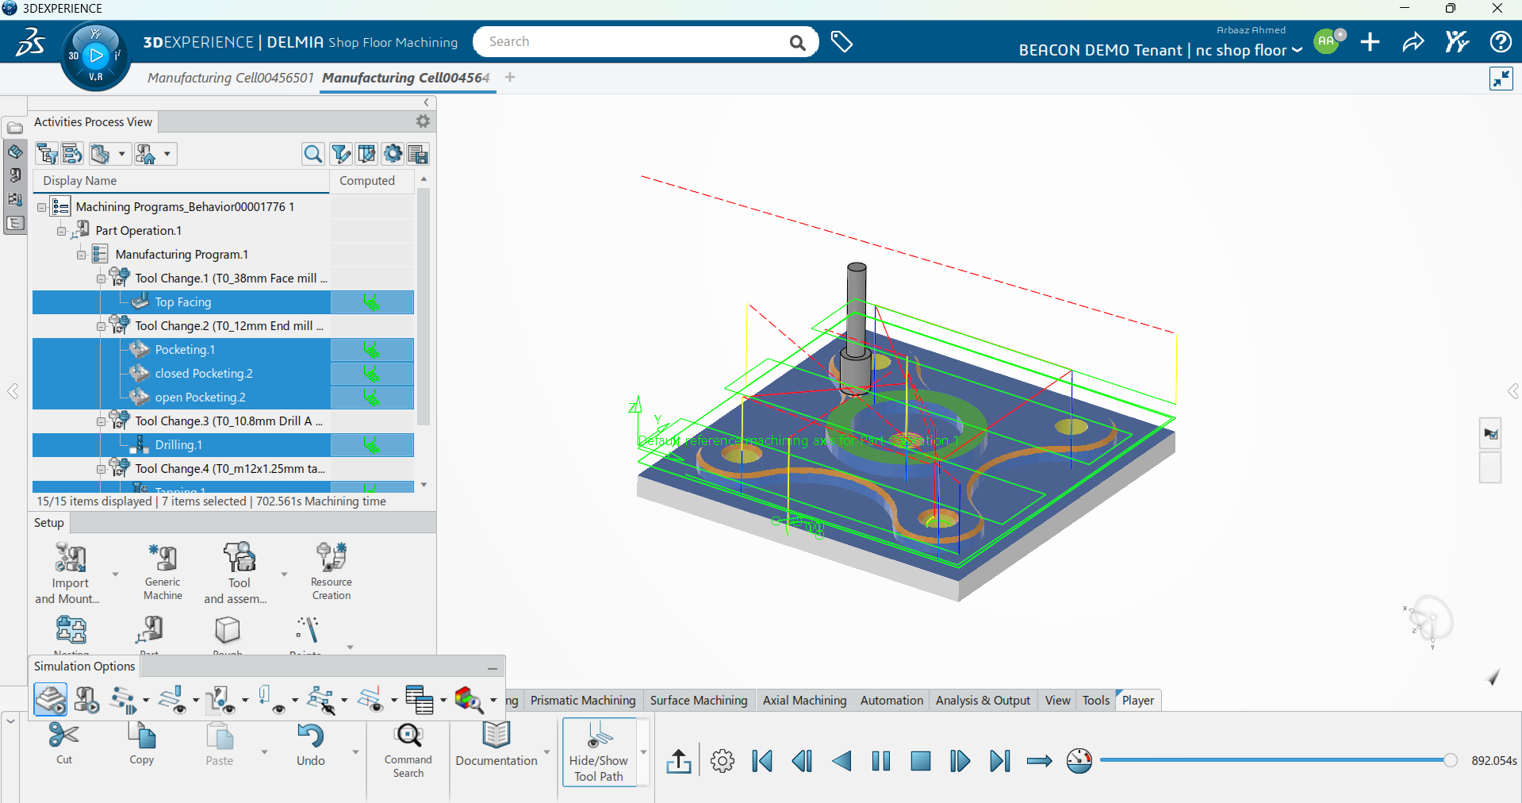Switch to Analysis & Output tab

click(983, 700)
